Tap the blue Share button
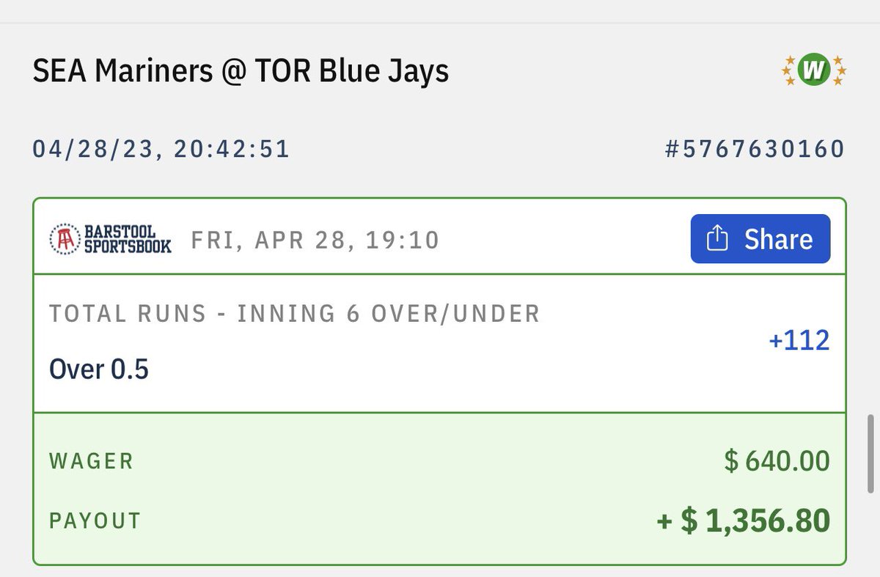 (x=760, y=239)
